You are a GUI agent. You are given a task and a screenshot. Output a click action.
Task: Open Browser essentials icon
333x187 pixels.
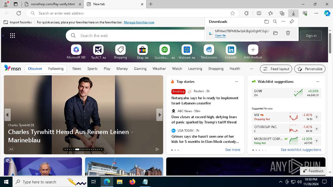305,13
